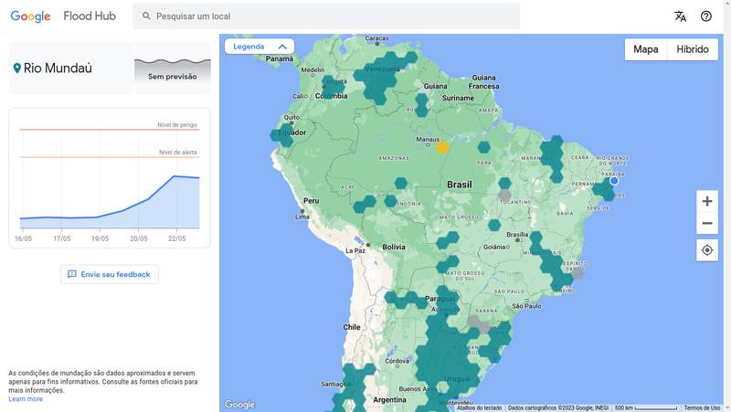
Task: Click the yellow hexagon near Manaus
Action: (442, 148)
